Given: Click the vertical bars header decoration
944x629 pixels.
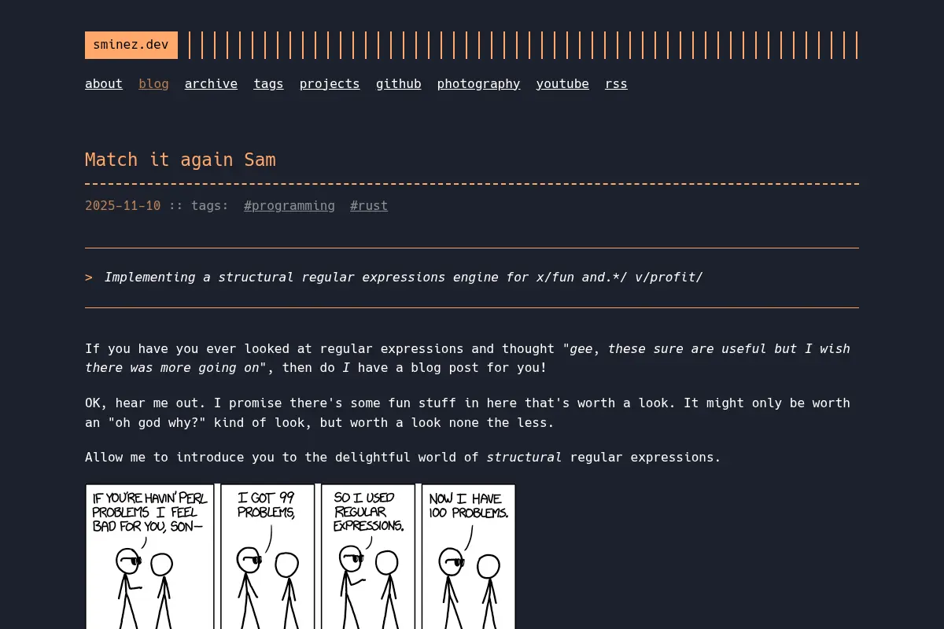Looking at the screenshot, I should click(522, 45).
